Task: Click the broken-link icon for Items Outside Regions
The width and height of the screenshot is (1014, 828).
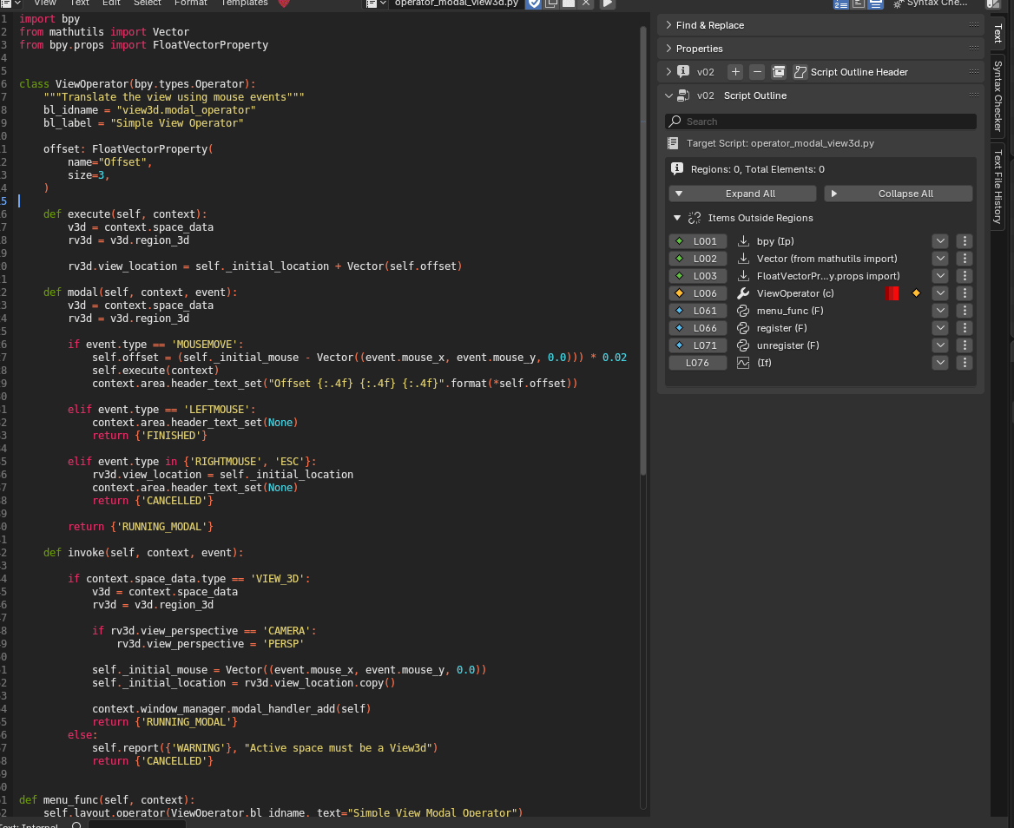Action: (695, 218)
